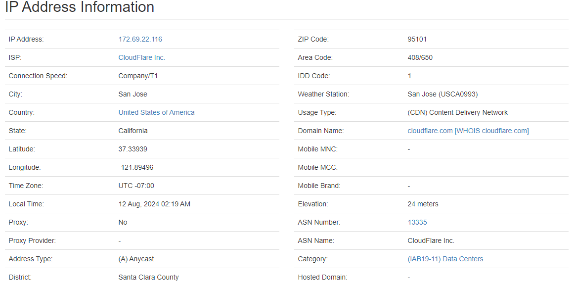Viewport: 575px width, 287px height.
Task: Select the ISP: label
Action: tap(15, 57)
